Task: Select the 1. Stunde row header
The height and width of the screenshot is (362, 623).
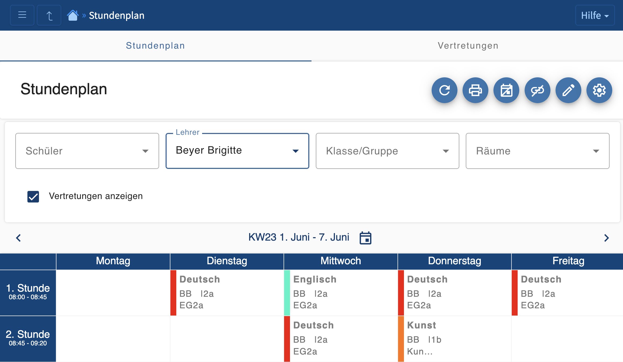Action: point(28,292)
